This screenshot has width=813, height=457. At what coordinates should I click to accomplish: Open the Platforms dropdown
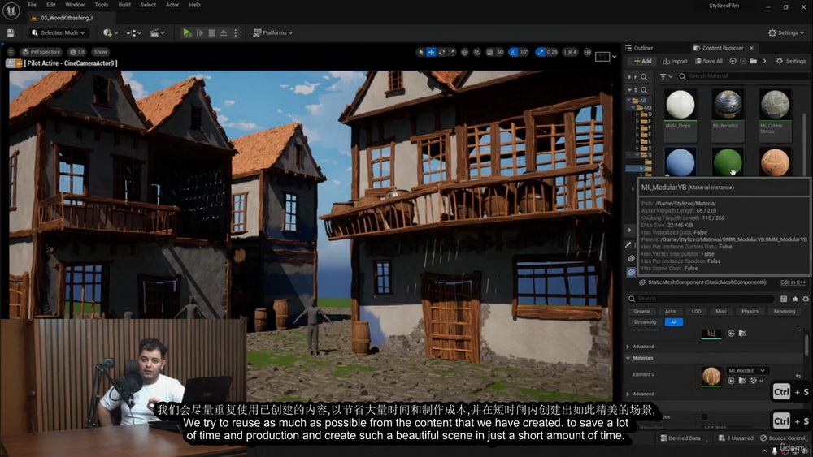(272, 32)
